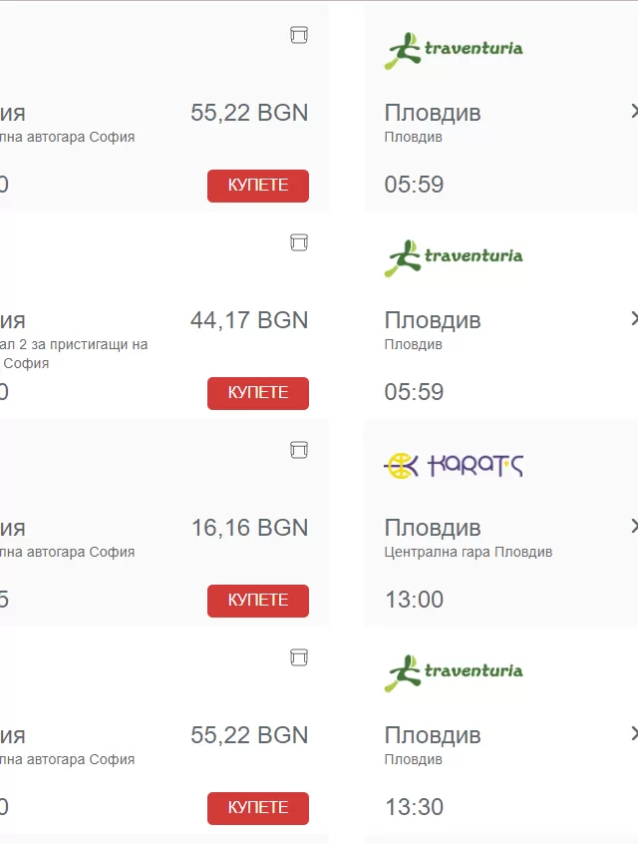The width and height of the screenshot is (638, 844).
Task: Open the Karats carrier logo
Action: pyautogui.click(x=454, y=465)
